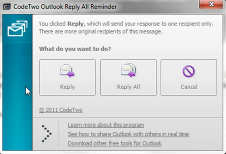Click the dotted chevron arrow icon
The height and width of the screenshot is (154, 226).
[46, 133]
